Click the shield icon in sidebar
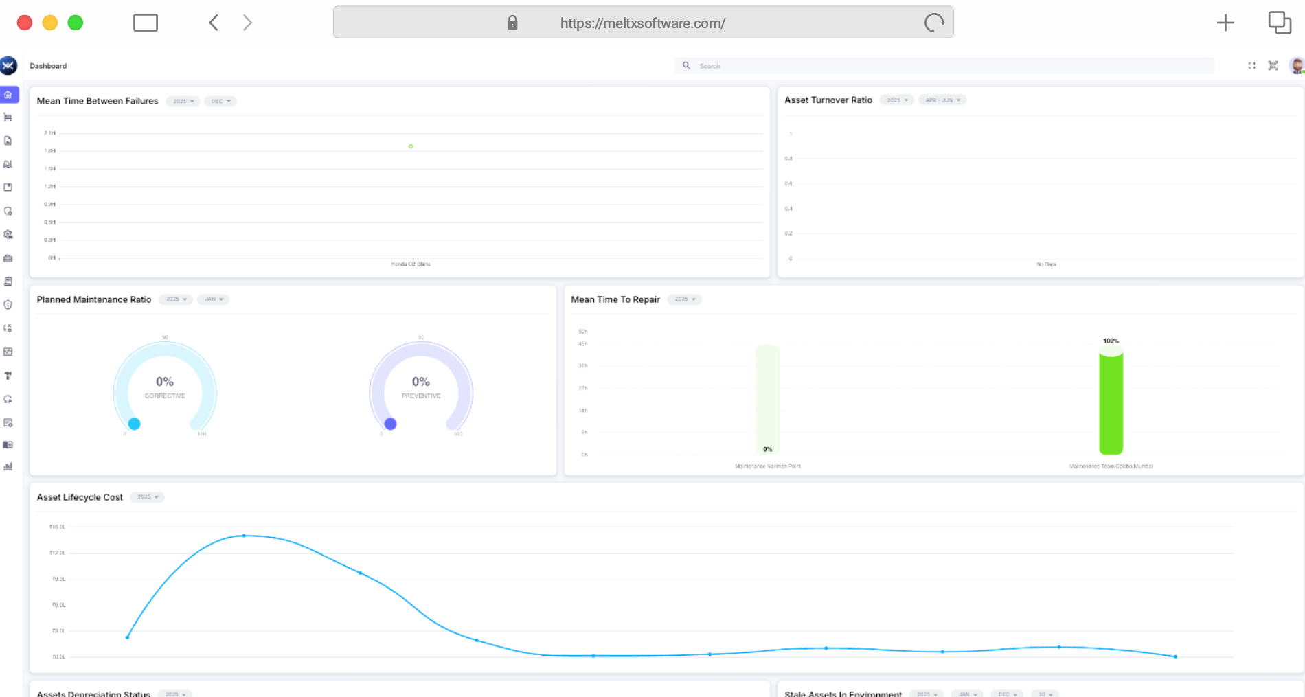Viewport: 1305px width, 697px height. tap(8, 305)
